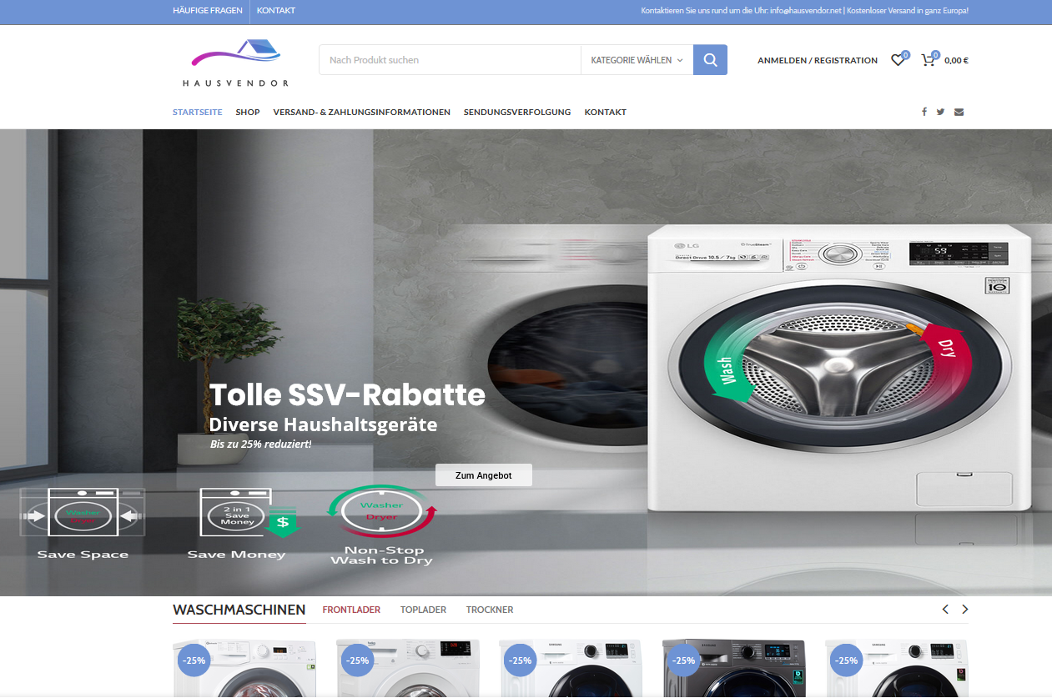Click the LG washer-dryer banner image
Viewport: 1052px width, 698px height.
point(841,368)
